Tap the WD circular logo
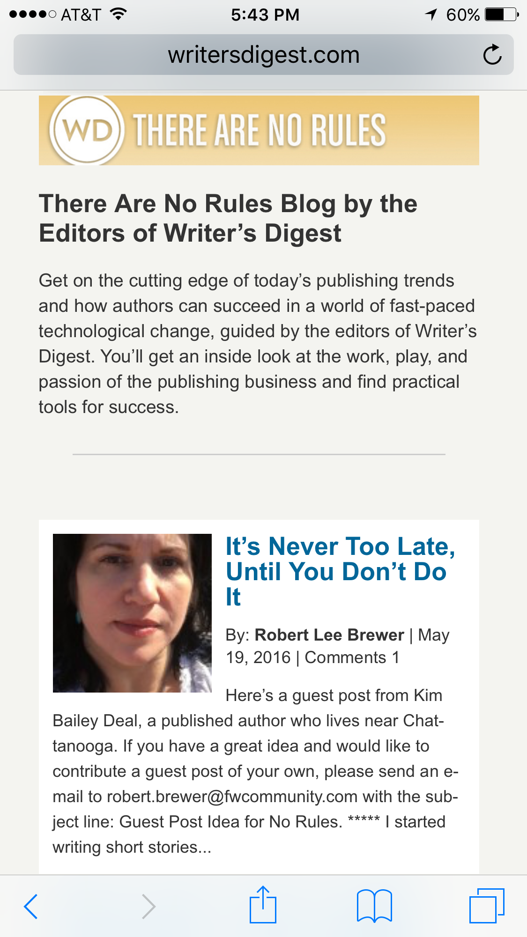The height and width of the screenshot is (937, 527). pos(87,131)
